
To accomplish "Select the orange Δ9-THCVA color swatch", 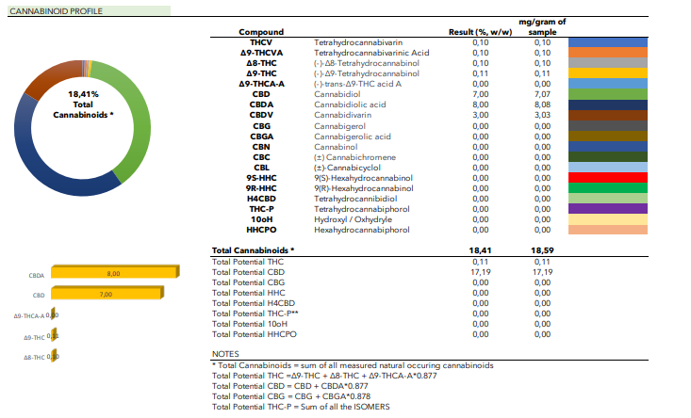I will [x=609, y=53].
